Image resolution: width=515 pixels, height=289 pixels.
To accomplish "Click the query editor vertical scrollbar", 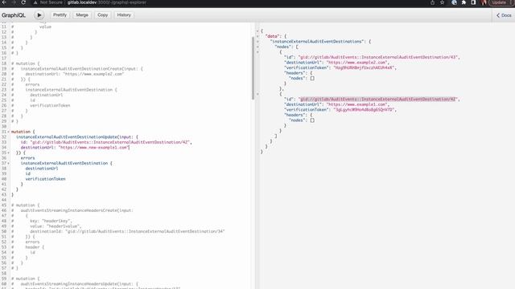I will pos(253,68).
